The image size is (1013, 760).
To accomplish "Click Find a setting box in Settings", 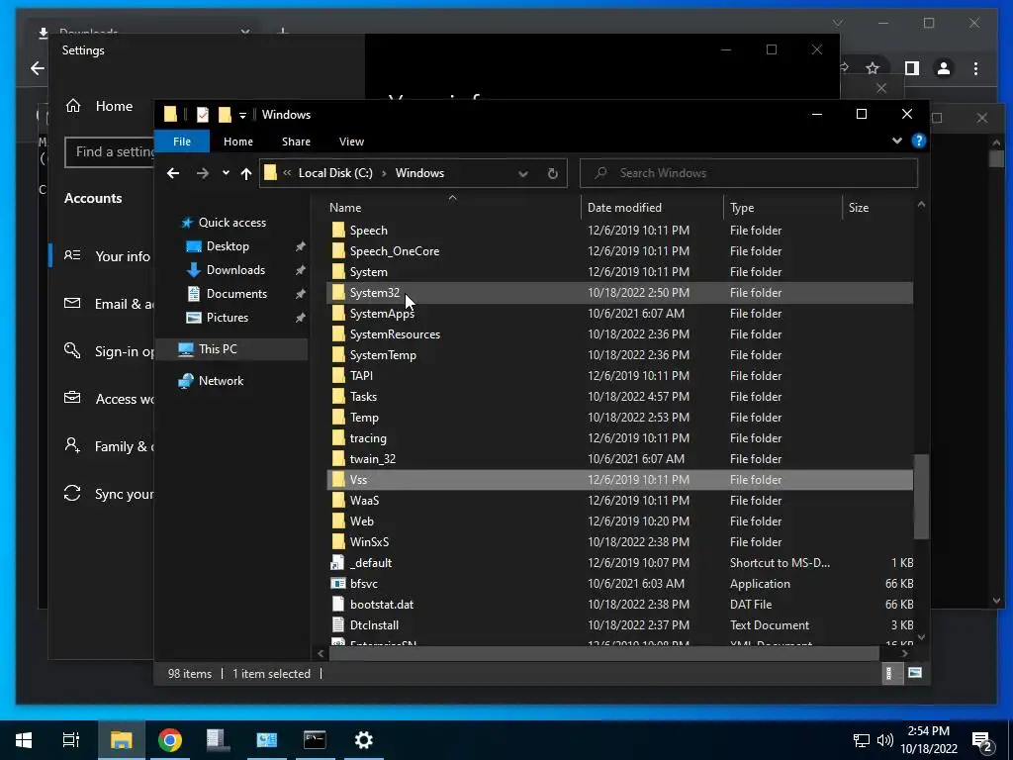I will click(x=110, y=151).
